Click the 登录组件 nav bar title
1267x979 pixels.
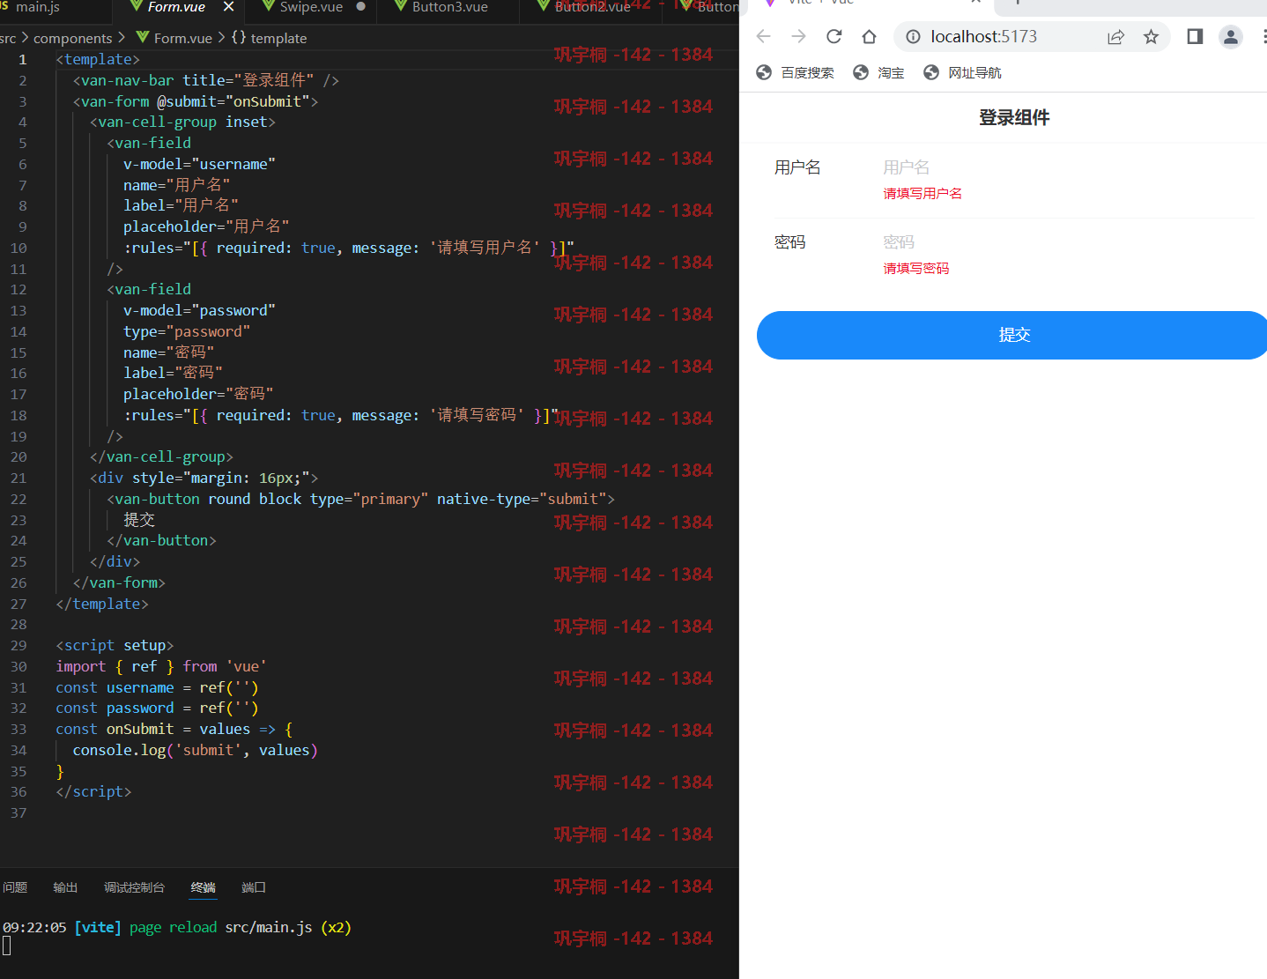click(x=1014, y=118)
